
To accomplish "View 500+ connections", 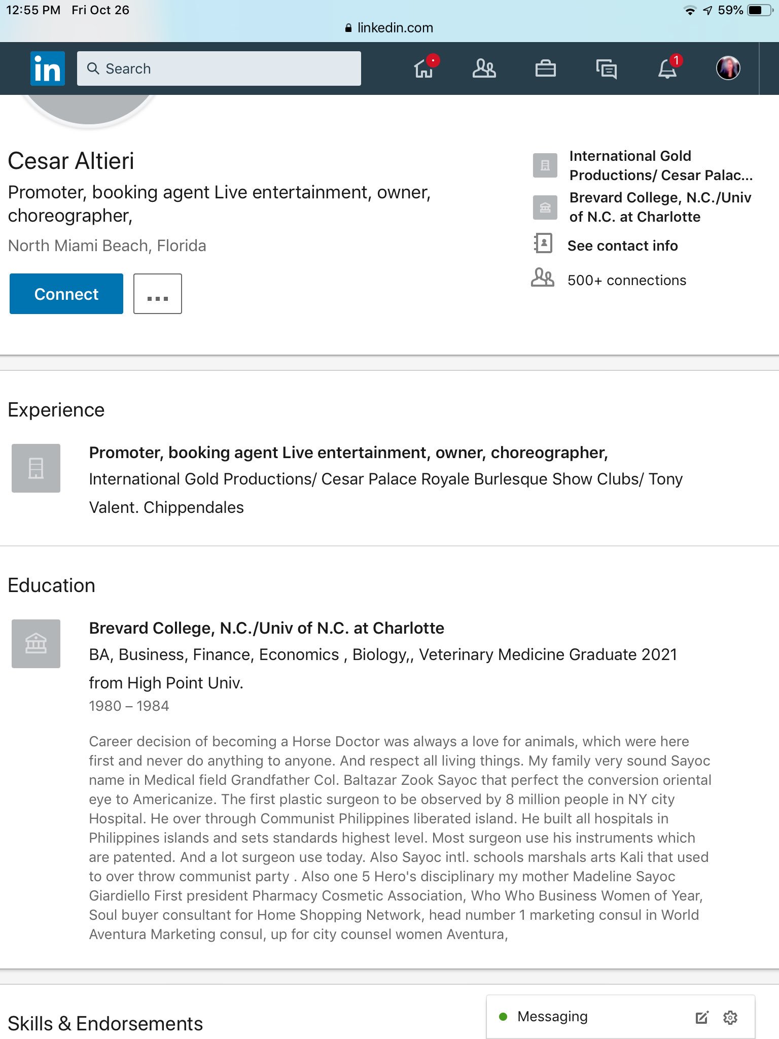I will (626, 280).
